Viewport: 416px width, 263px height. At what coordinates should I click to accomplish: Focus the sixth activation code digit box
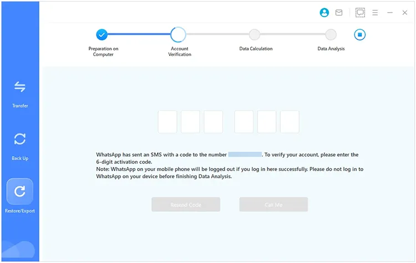(290, 122)
